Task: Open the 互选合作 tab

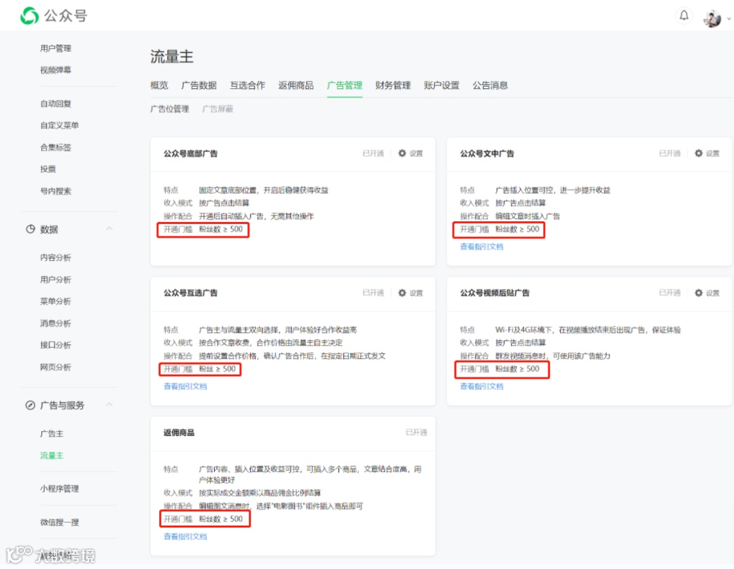Action: tap(247, 85)
